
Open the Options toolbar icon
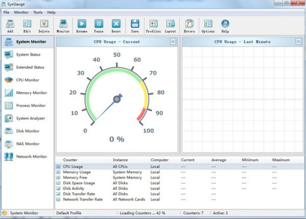point(208,24)
